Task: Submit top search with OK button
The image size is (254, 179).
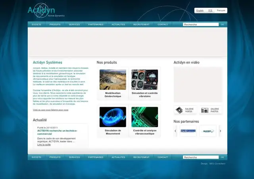Action: pos(222,25)
